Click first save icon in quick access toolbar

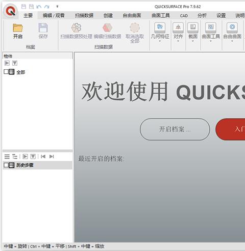coord(23,7)
